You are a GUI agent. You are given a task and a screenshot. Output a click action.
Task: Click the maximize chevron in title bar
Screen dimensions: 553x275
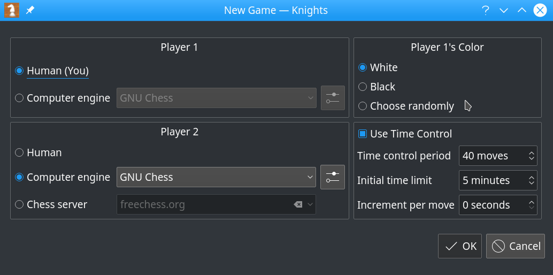point(522,10)
